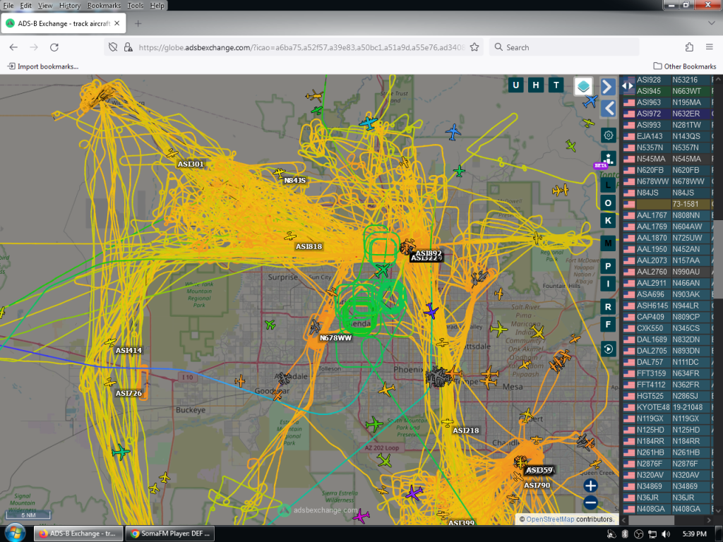Select AAL1767 row in aircraft list
Viewport: 723px width, 542px height.
tap(667, 215)
